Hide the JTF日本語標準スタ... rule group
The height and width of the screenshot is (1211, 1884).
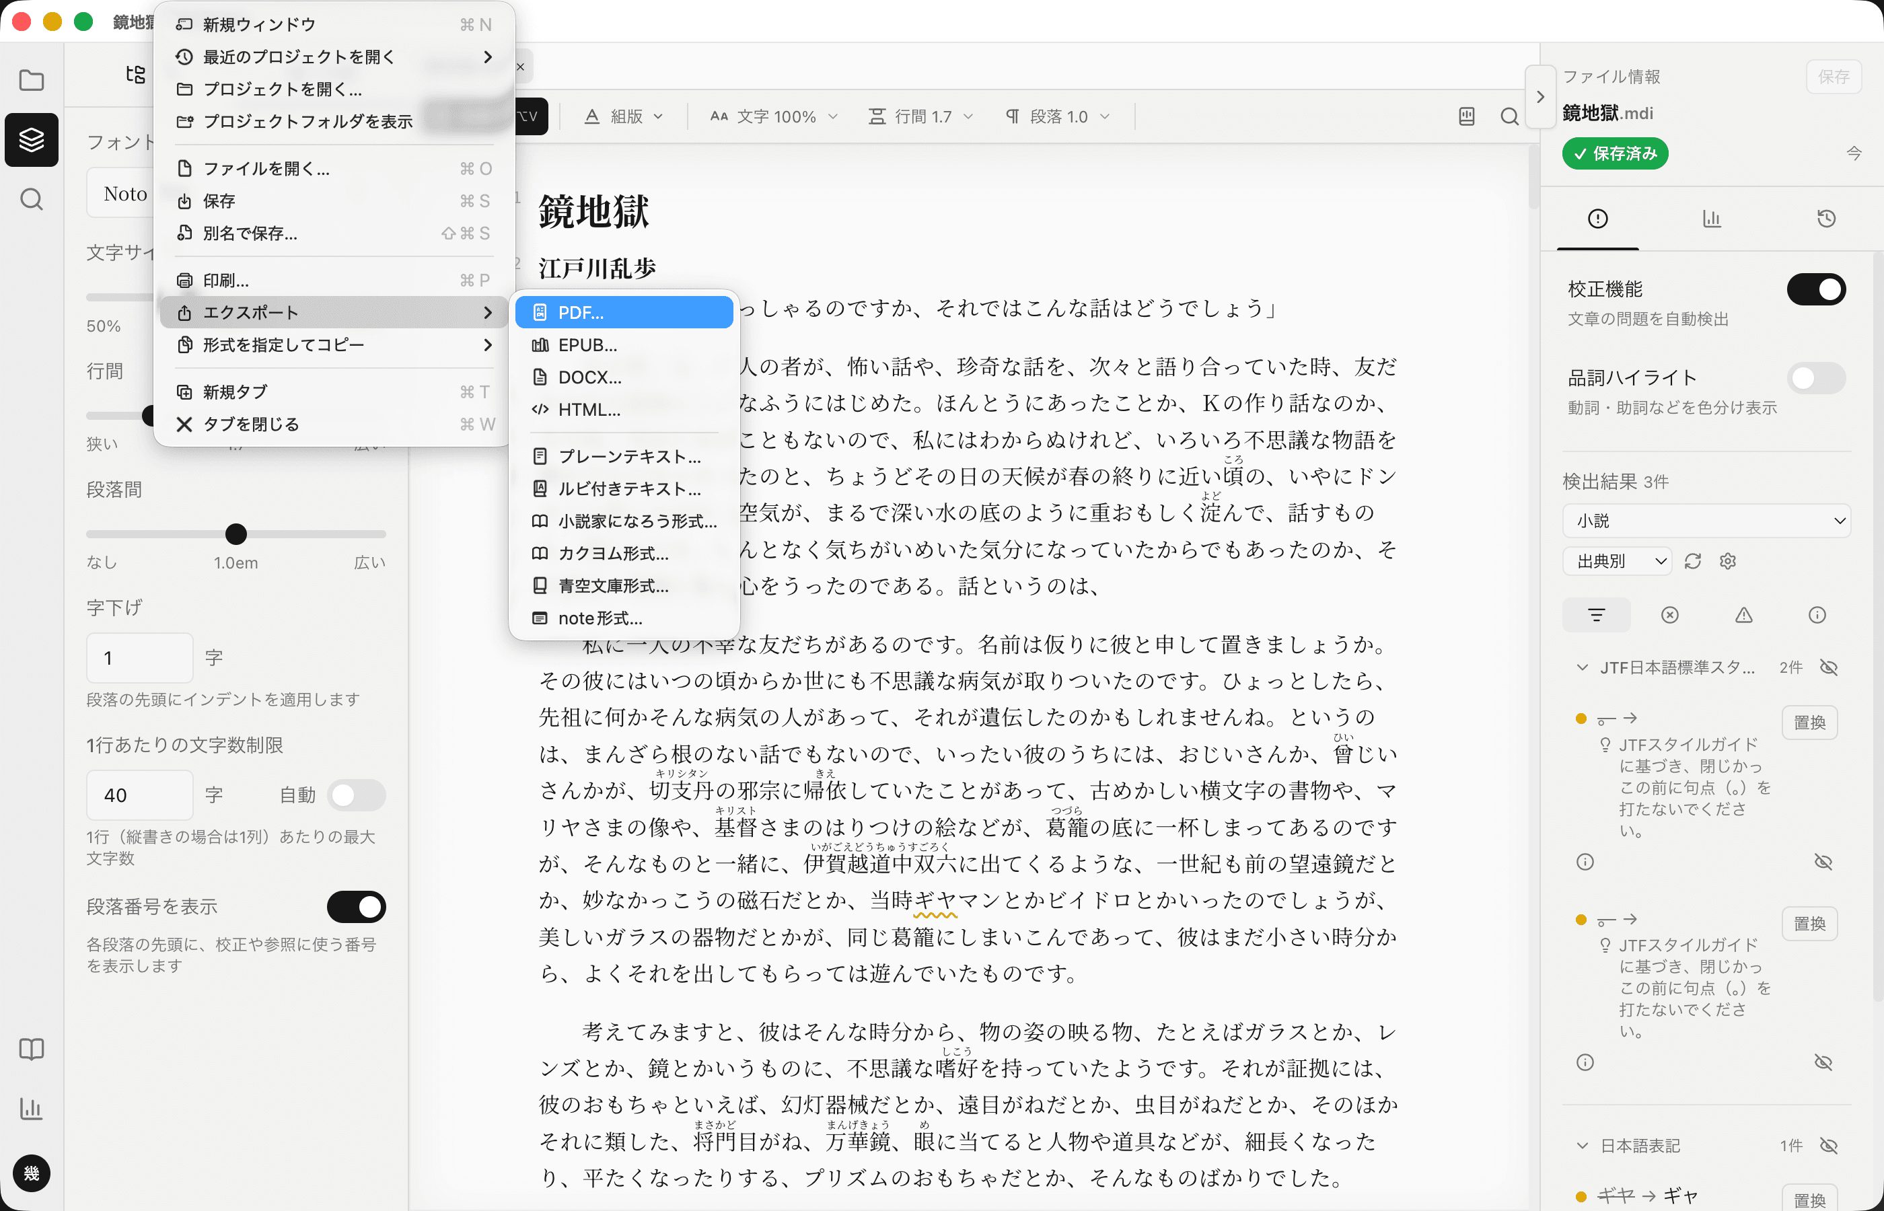(x=1829, y=667)
